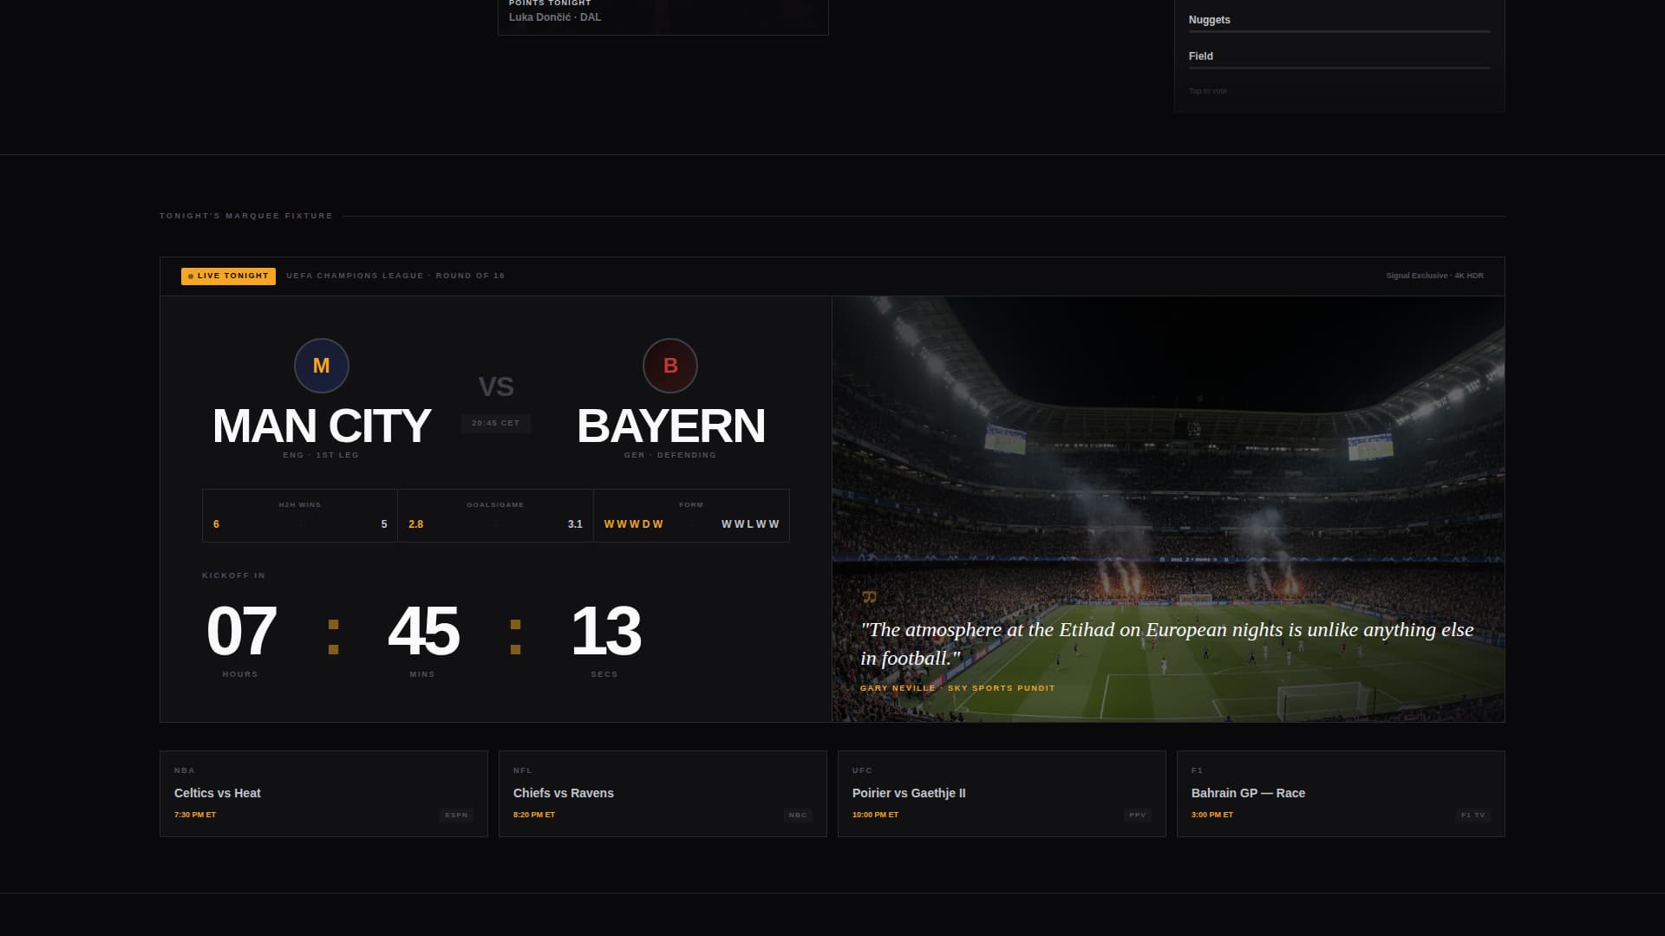This screenshot has height=936, width=1665.
Task: Select the Man City crest logo
Action: coord(321,366)
